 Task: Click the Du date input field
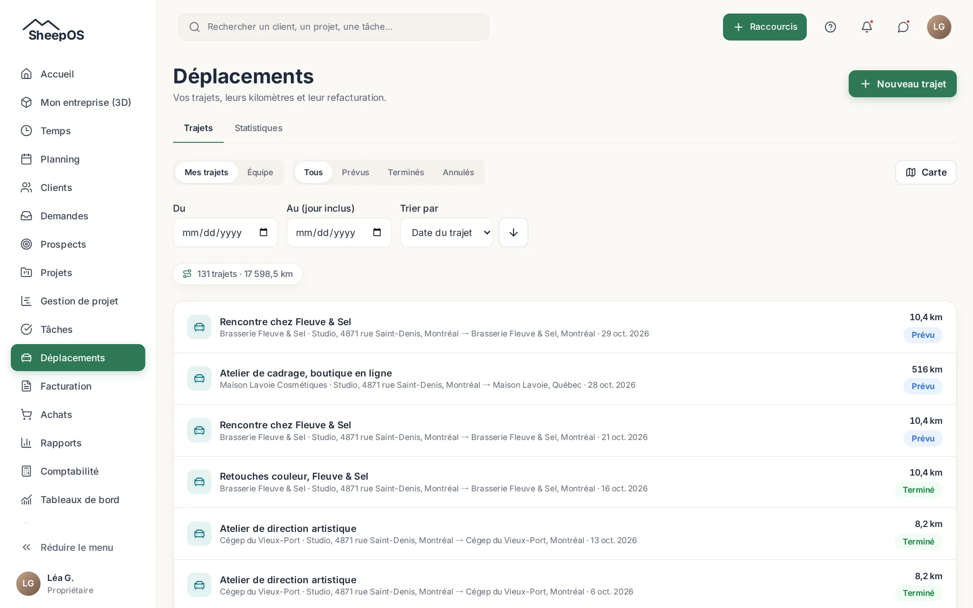coord(226,232)
